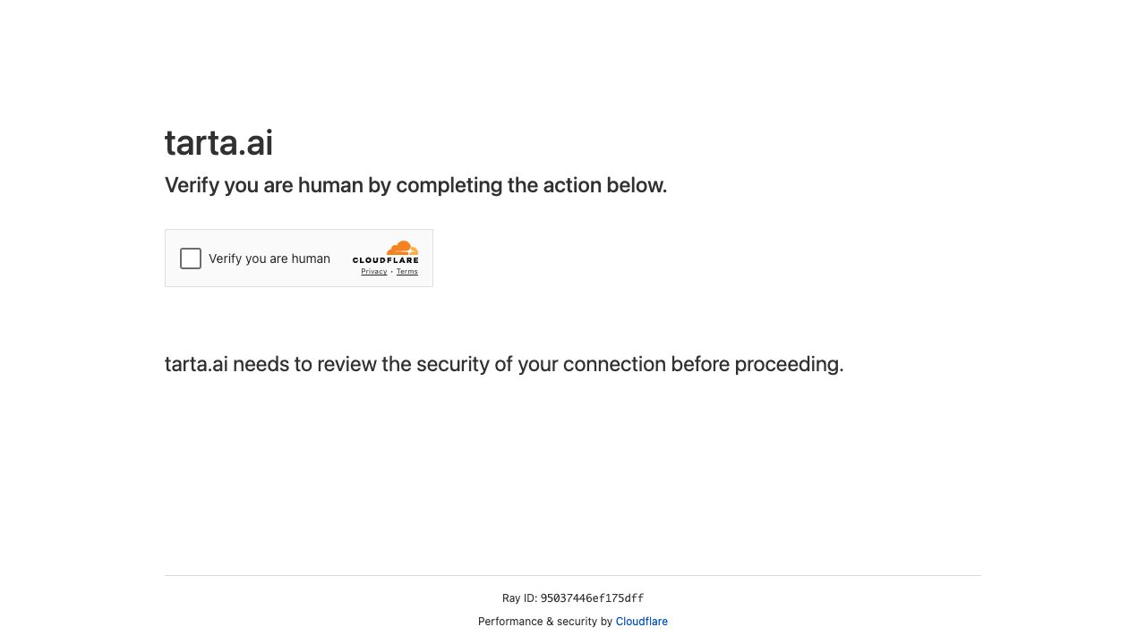Open the Terms link in the widget
The width and height of the screenshot is (1146, 644).
[407, 272]
